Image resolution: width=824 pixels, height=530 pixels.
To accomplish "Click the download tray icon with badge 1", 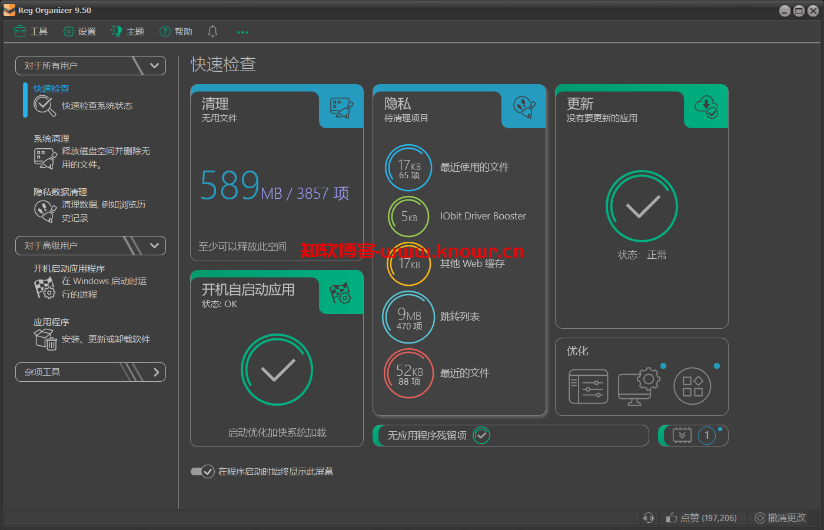I will 682,435.
